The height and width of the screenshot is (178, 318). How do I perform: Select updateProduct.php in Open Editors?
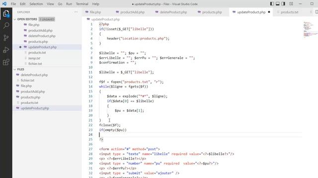[x=47, y=47]
